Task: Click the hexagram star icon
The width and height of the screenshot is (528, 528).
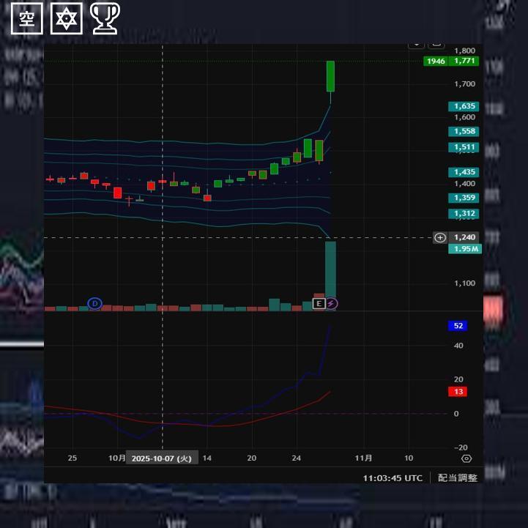Action: [66, 18]
